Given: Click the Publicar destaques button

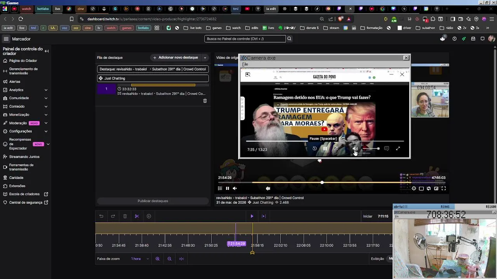Looking at the screenshot, I should point(153,201).
